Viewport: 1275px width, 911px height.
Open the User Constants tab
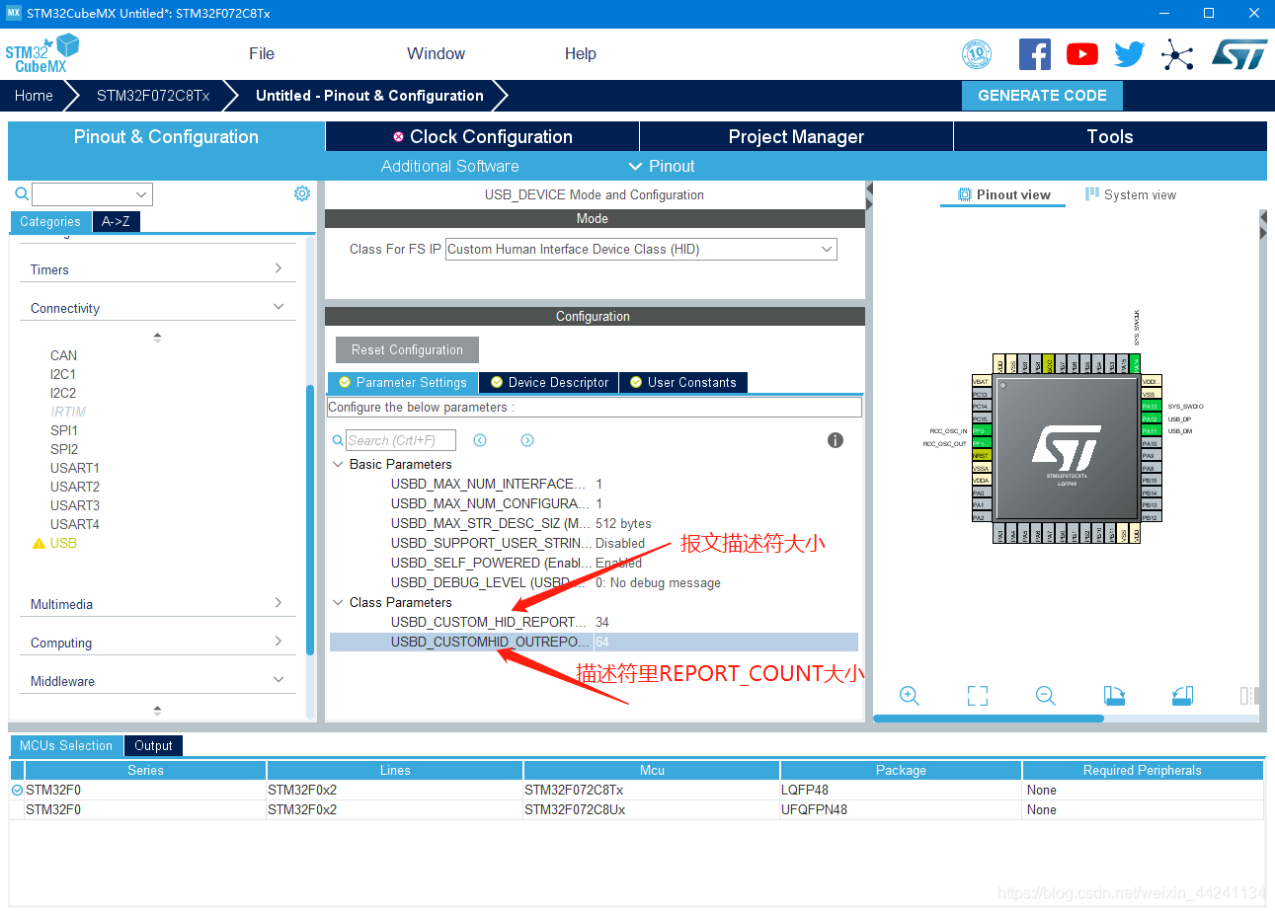pyautogui.click(x=683, y=382)
